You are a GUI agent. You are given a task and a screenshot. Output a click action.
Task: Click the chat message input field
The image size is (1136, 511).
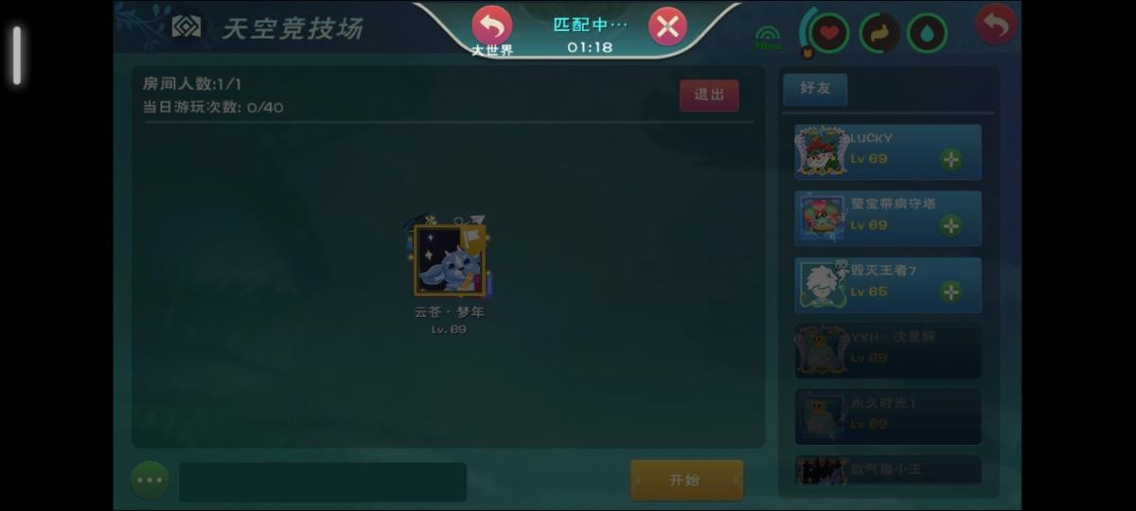pos(323,482)
